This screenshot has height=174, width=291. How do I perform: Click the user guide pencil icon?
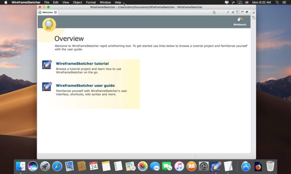point(47,87)
